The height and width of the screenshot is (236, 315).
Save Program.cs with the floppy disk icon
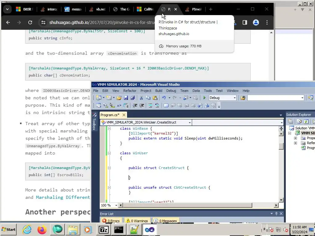(x=126, y=98)
